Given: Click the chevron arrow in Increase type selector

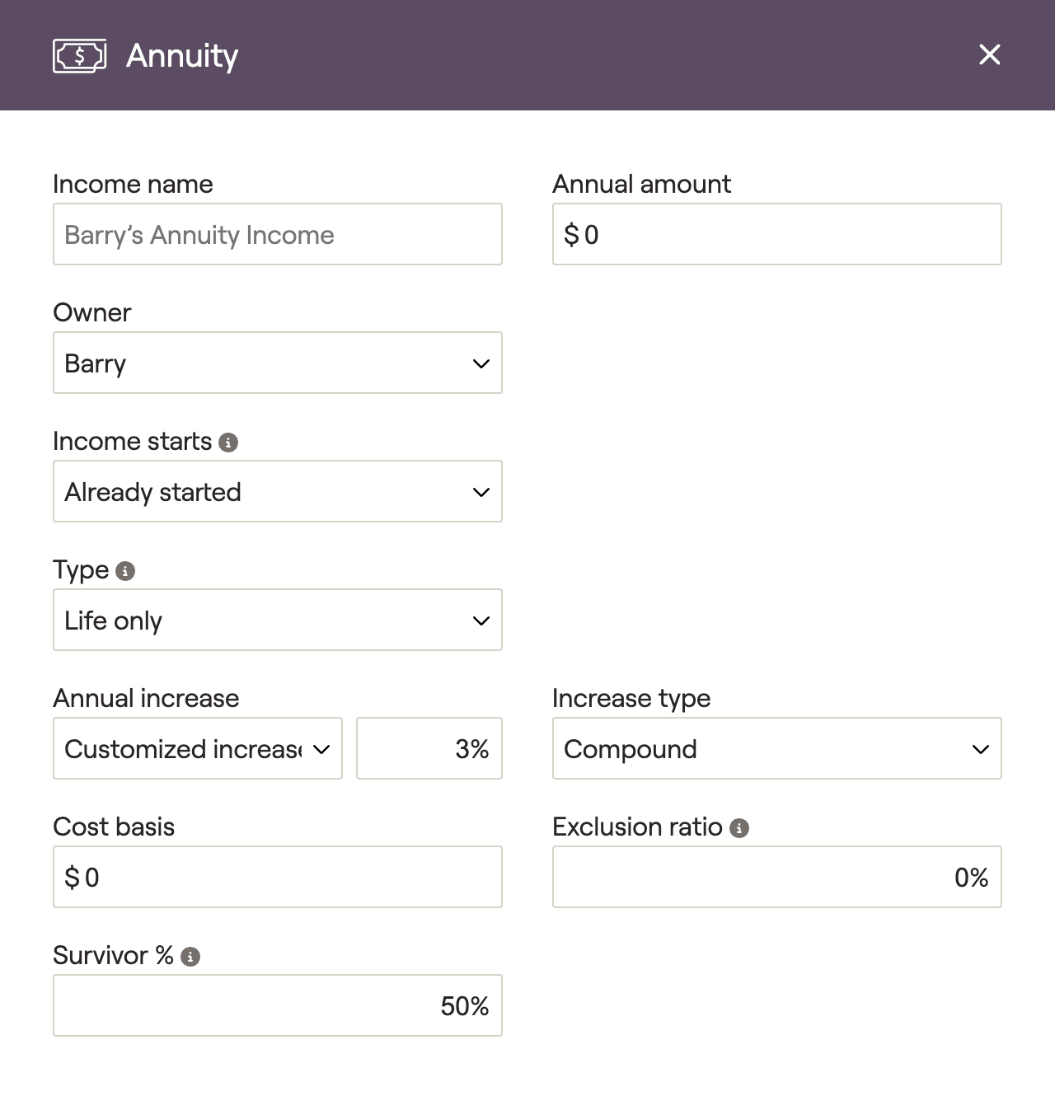Looking at the screenshot, I should (x=981, y=749).
